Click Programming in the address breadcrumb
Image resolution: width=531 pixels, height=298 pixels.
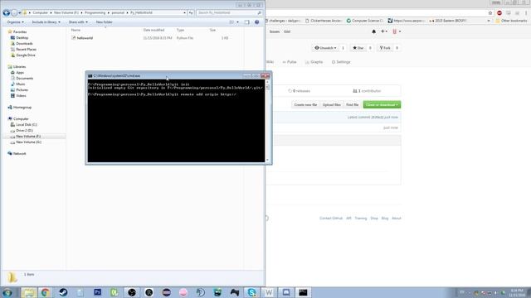[95, 13]
